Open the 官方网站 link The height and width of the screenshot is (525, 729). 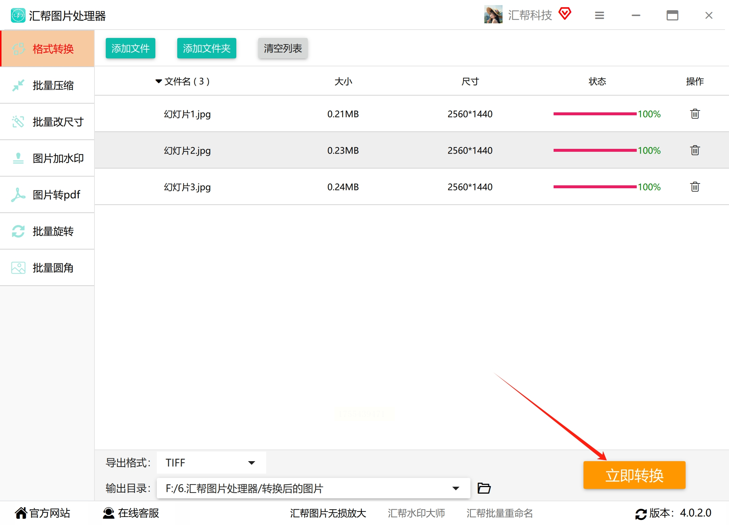point(43,513)
